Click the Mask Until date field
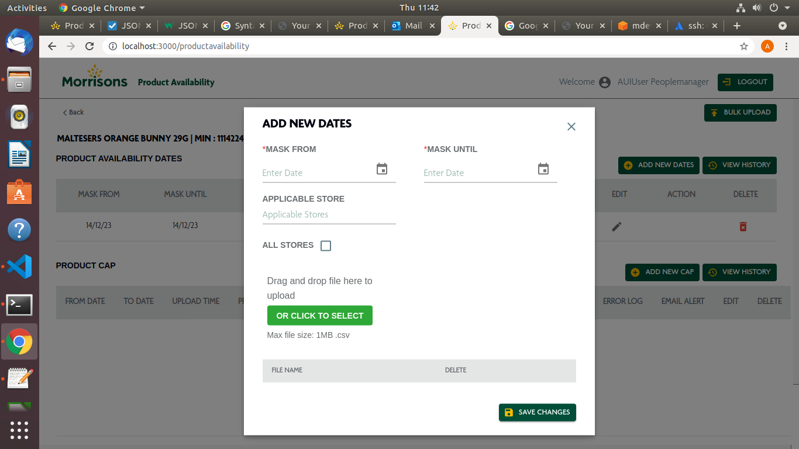799x449 pixels. click(x=491, y=173)
